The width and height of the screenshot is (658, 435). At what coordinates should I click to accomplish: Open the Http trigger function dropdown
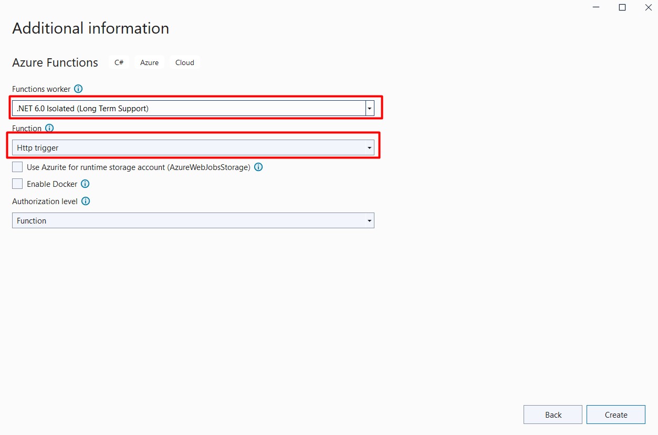[x=193, y=148]
